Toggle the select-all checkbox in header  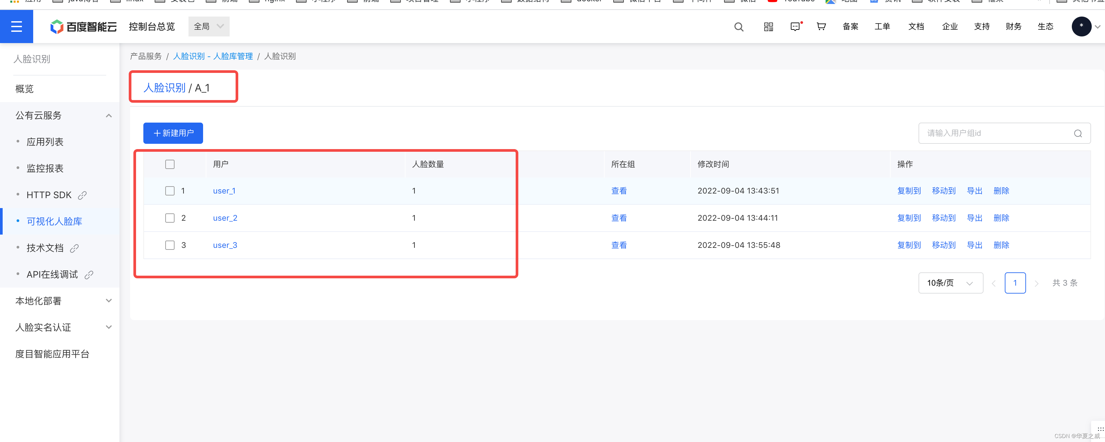pyautogui.click(x=170, y=164)
